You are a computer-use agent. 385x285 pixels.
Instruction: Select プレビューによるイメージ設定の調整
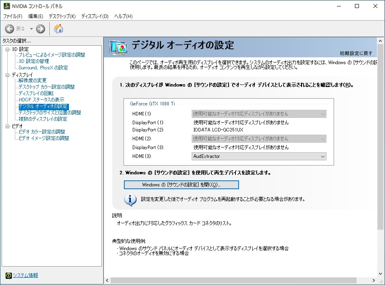coord(52,55)
